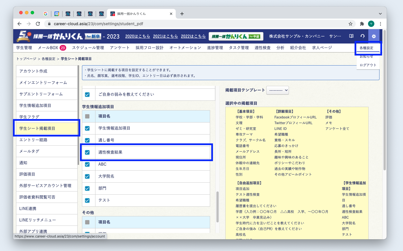Click the settings gear icon in header
The image size is (403, 251).
(373, 36)
